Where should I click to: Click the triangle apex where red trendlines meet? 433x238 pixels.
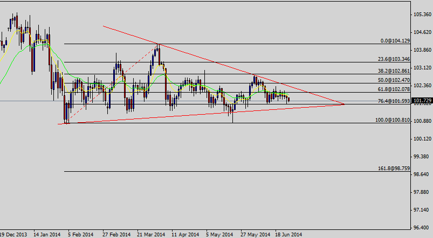(344, 104)
